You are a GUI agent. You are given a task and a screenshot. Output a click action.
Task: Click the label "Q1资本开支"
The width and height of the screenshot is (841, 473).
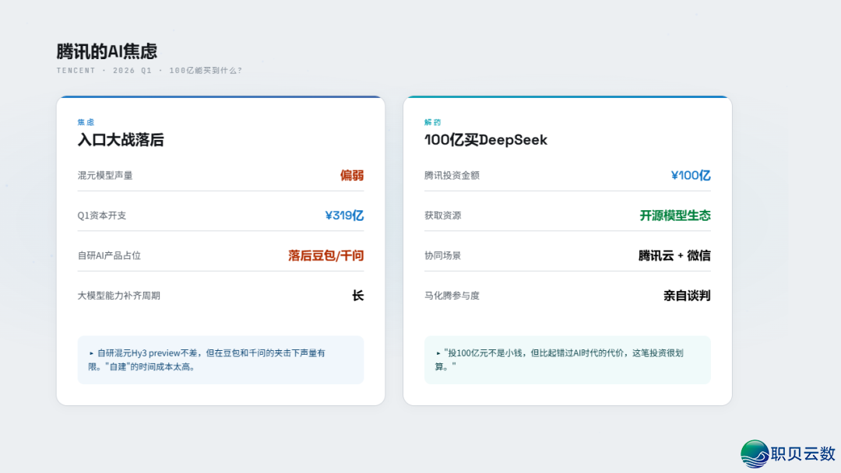click(102, 215)
